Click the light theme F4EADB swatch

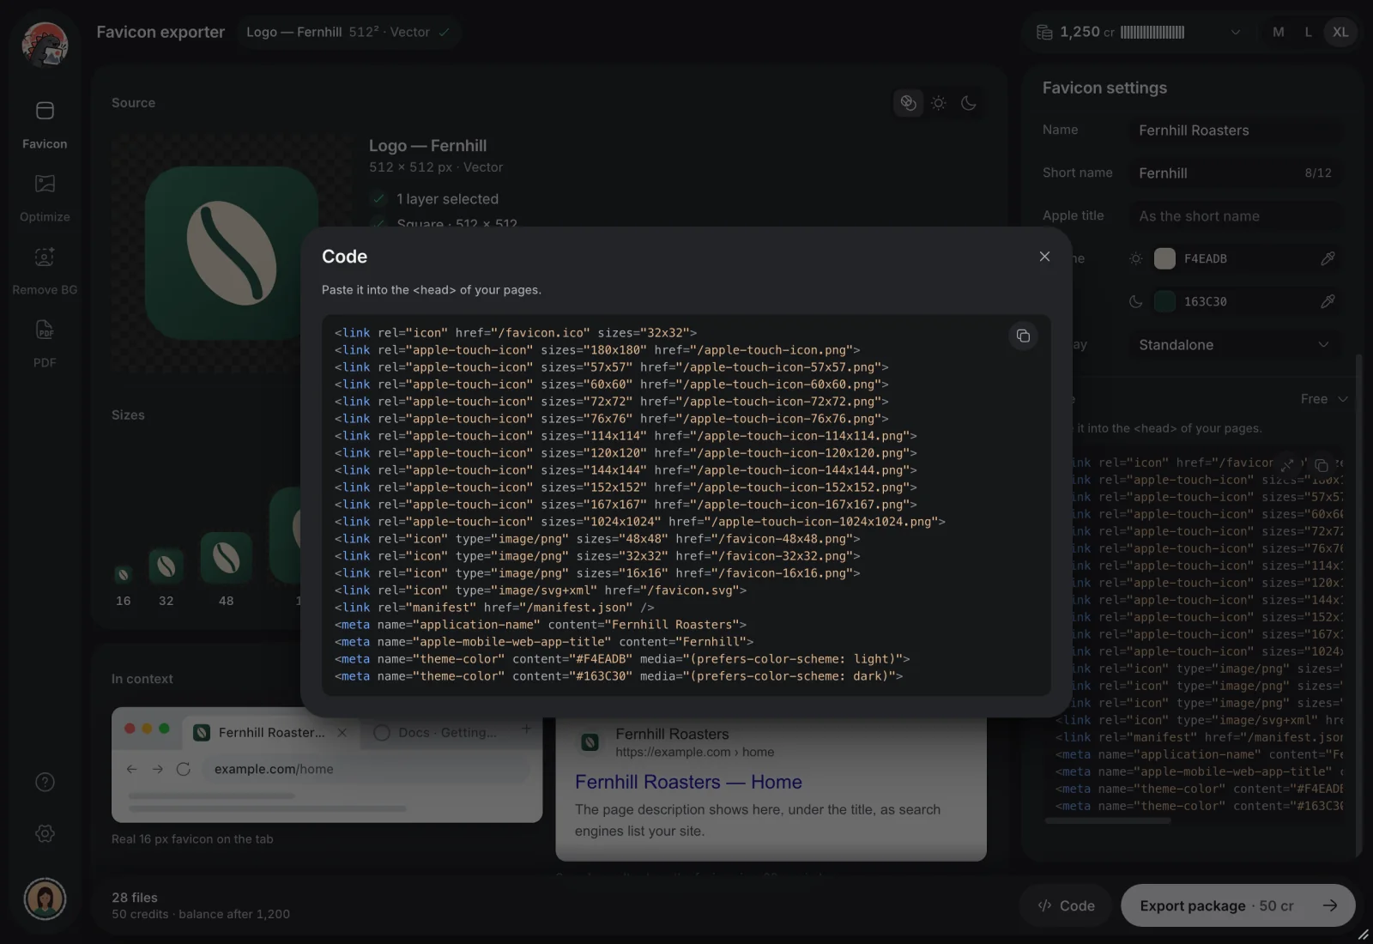coord(1164,258)
